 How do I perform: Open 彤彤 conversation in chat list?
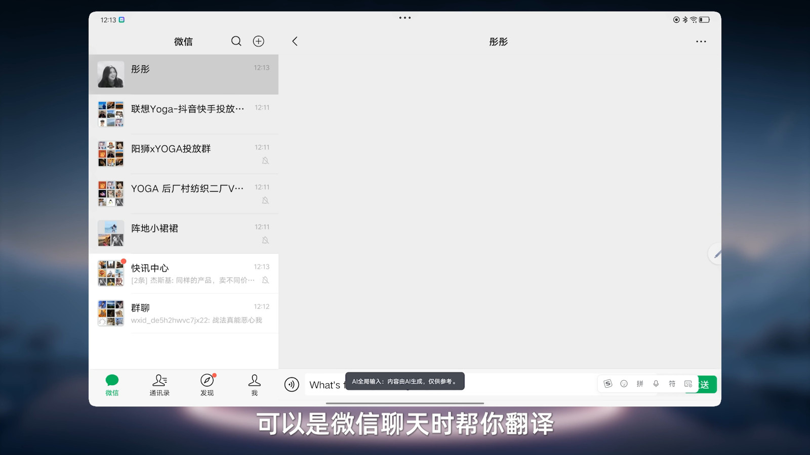point(184,74)
